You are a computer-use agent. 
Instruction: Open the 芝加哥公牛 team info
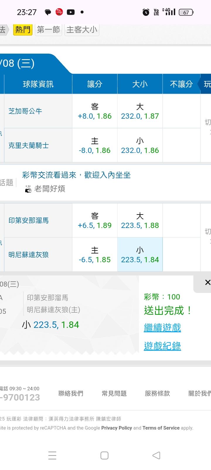click(x=25, y=111)
